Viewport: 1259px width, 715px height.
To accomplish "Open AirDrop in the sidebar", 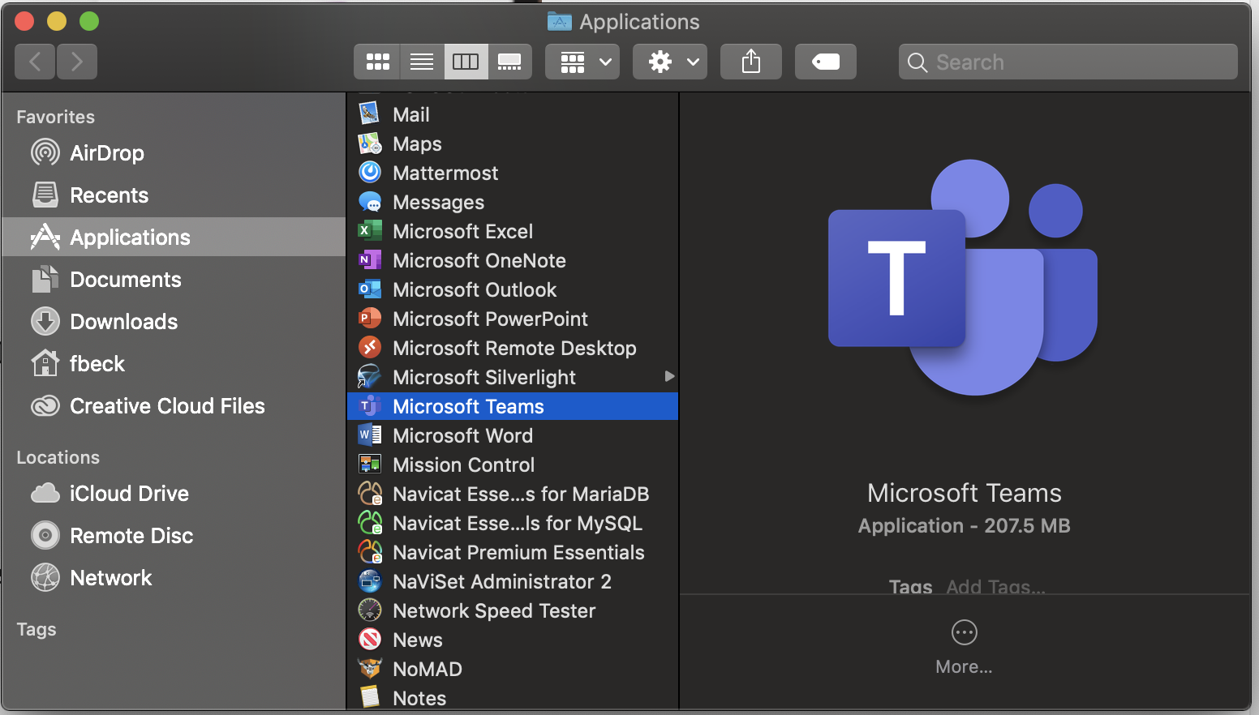I will pos(174,153).
